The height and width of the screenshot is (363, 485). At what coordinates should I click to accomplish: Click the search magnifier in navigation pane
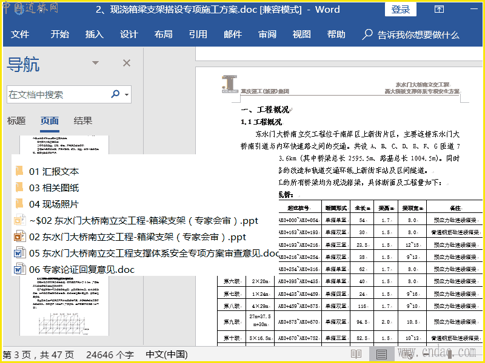tap(115, 94)
